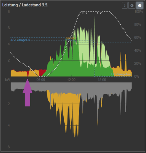Click the 0% charge level axis label
Screen dimensions: 146x153
[137, 76]
